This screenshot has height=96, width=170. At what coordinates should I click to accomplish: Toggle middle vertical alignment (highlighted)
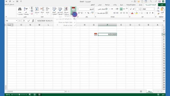(x=121, y=9)
